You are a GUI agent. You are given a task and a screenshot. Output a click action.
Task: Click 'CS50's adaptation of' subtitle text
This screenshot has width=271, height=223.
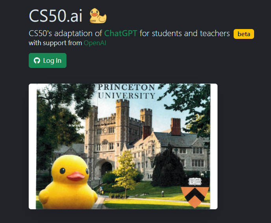(65, 33)
